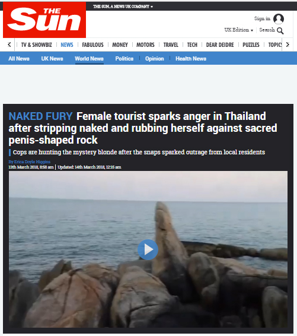Open the Travel section
297x336 pixels.
coord(171,45)
